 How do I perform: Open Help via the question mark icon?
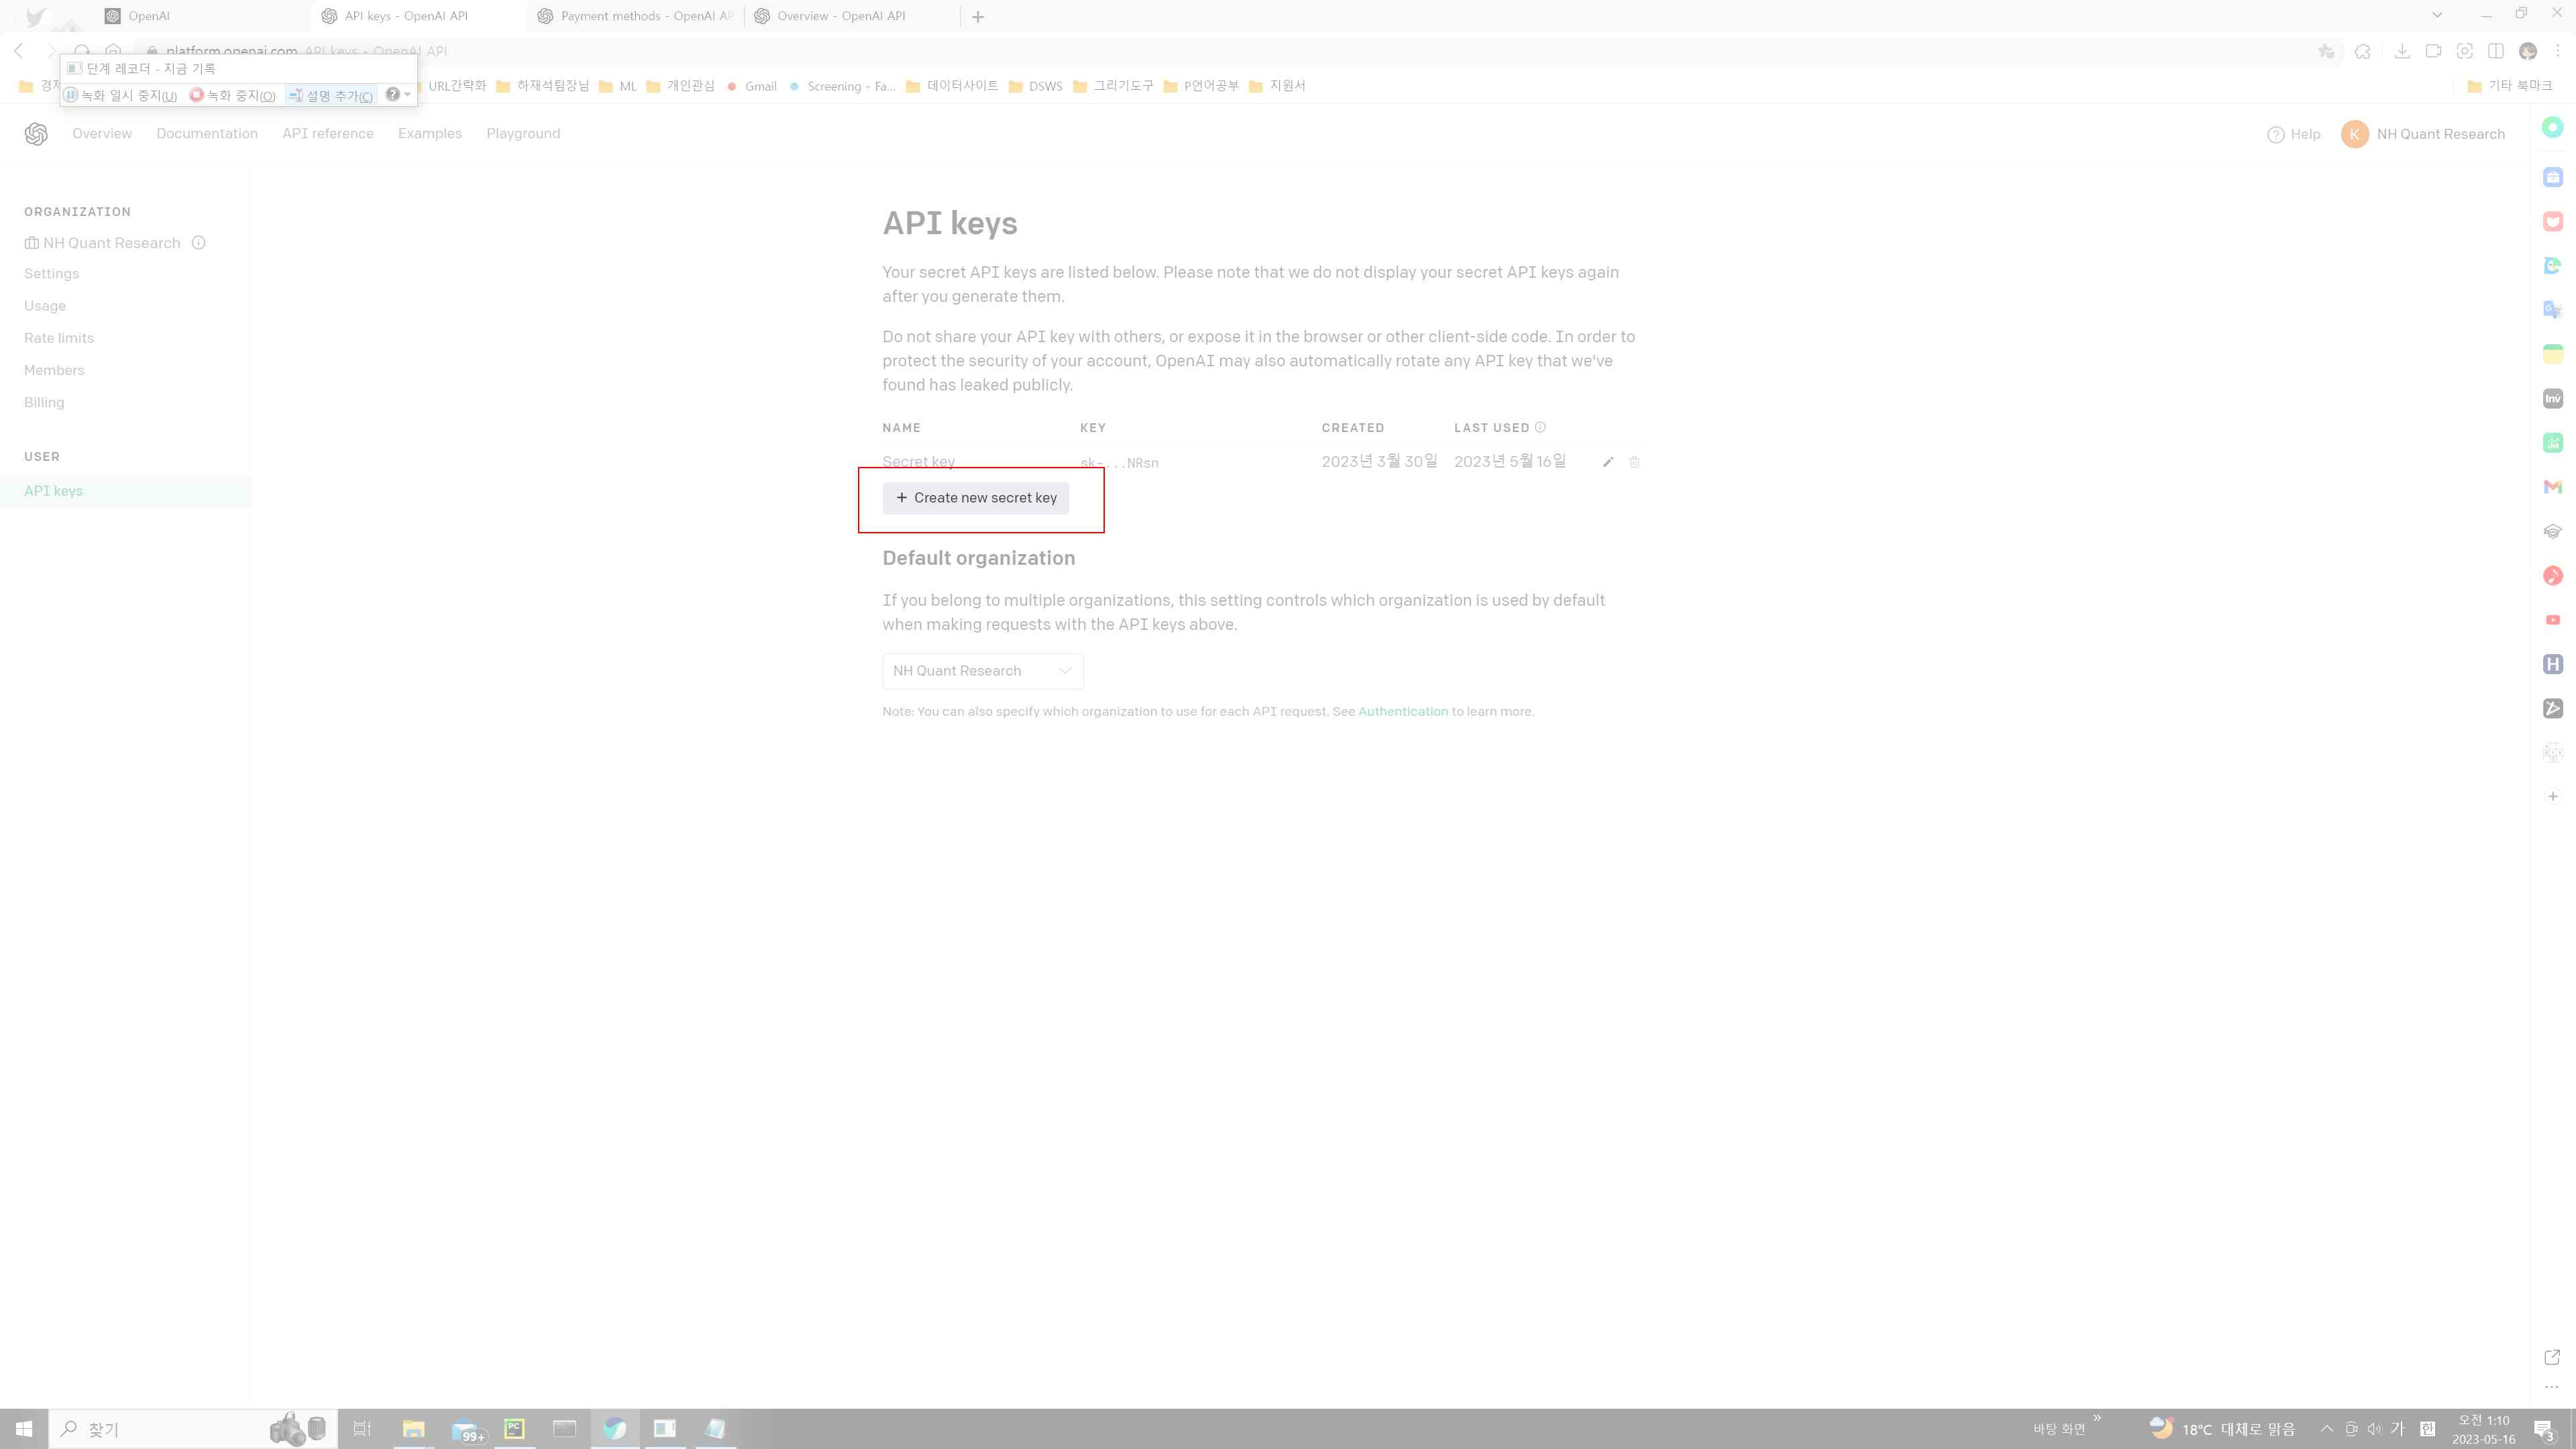coord(2277,134)
